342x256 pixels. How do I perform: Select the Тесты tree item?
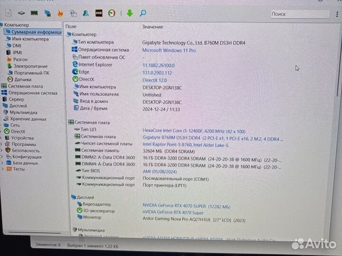click(x=16, y=169)
